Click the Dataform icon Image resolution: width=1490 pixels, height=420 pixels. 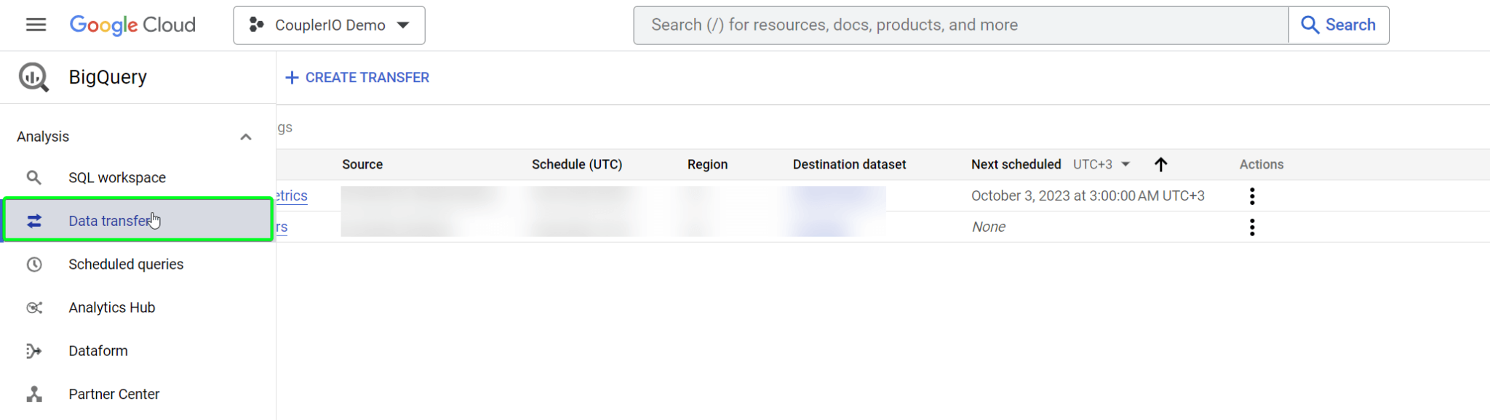click(33, 351)
